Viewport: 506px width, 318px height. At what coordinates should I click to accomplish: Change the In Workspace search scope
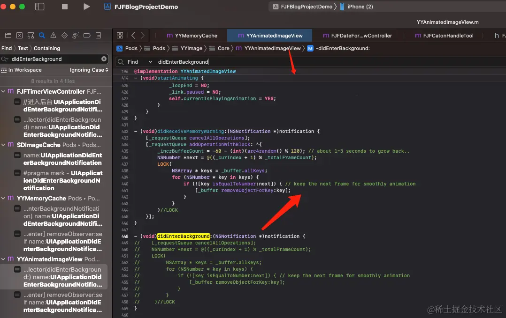(x=21, y=70)
